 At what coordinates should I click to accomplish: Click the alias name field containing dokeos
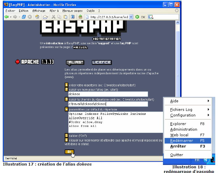point(108,94)
